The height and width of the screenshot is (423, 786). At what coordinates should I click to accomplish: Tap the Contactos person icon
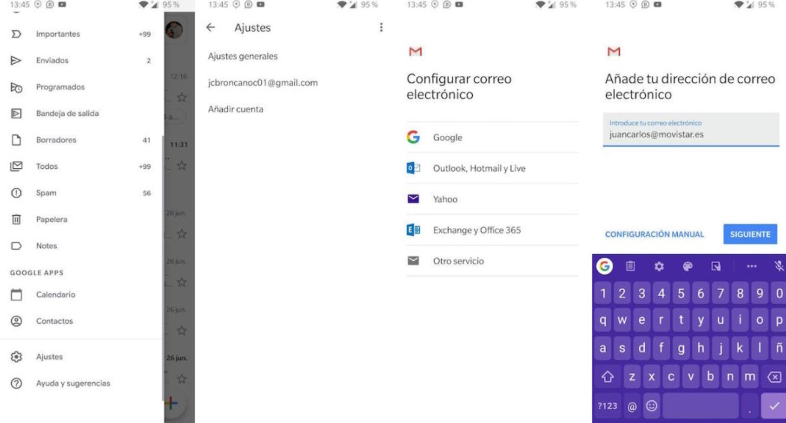point(16,321)
